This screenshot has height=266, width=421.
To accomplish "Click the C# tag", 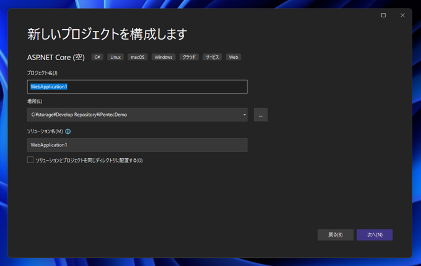I will (x=97, y=57).
